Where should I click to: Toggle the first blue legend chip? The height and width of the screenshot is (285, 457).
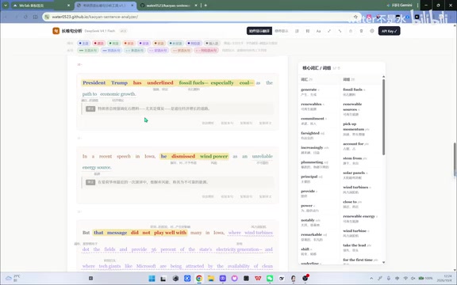point(83,43)
